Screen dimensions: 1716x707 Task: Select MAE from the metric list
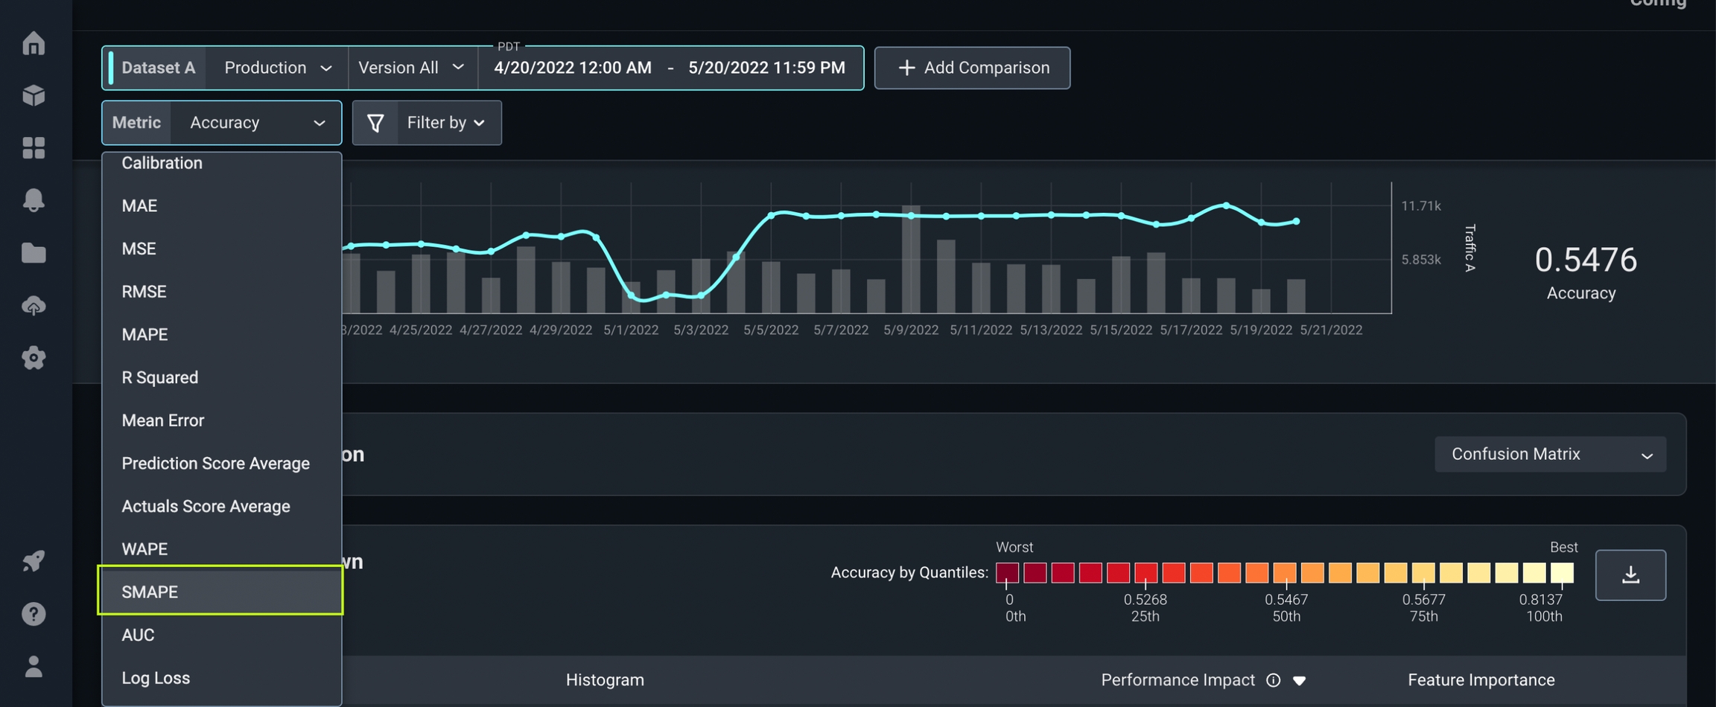(x=221, y=206)
